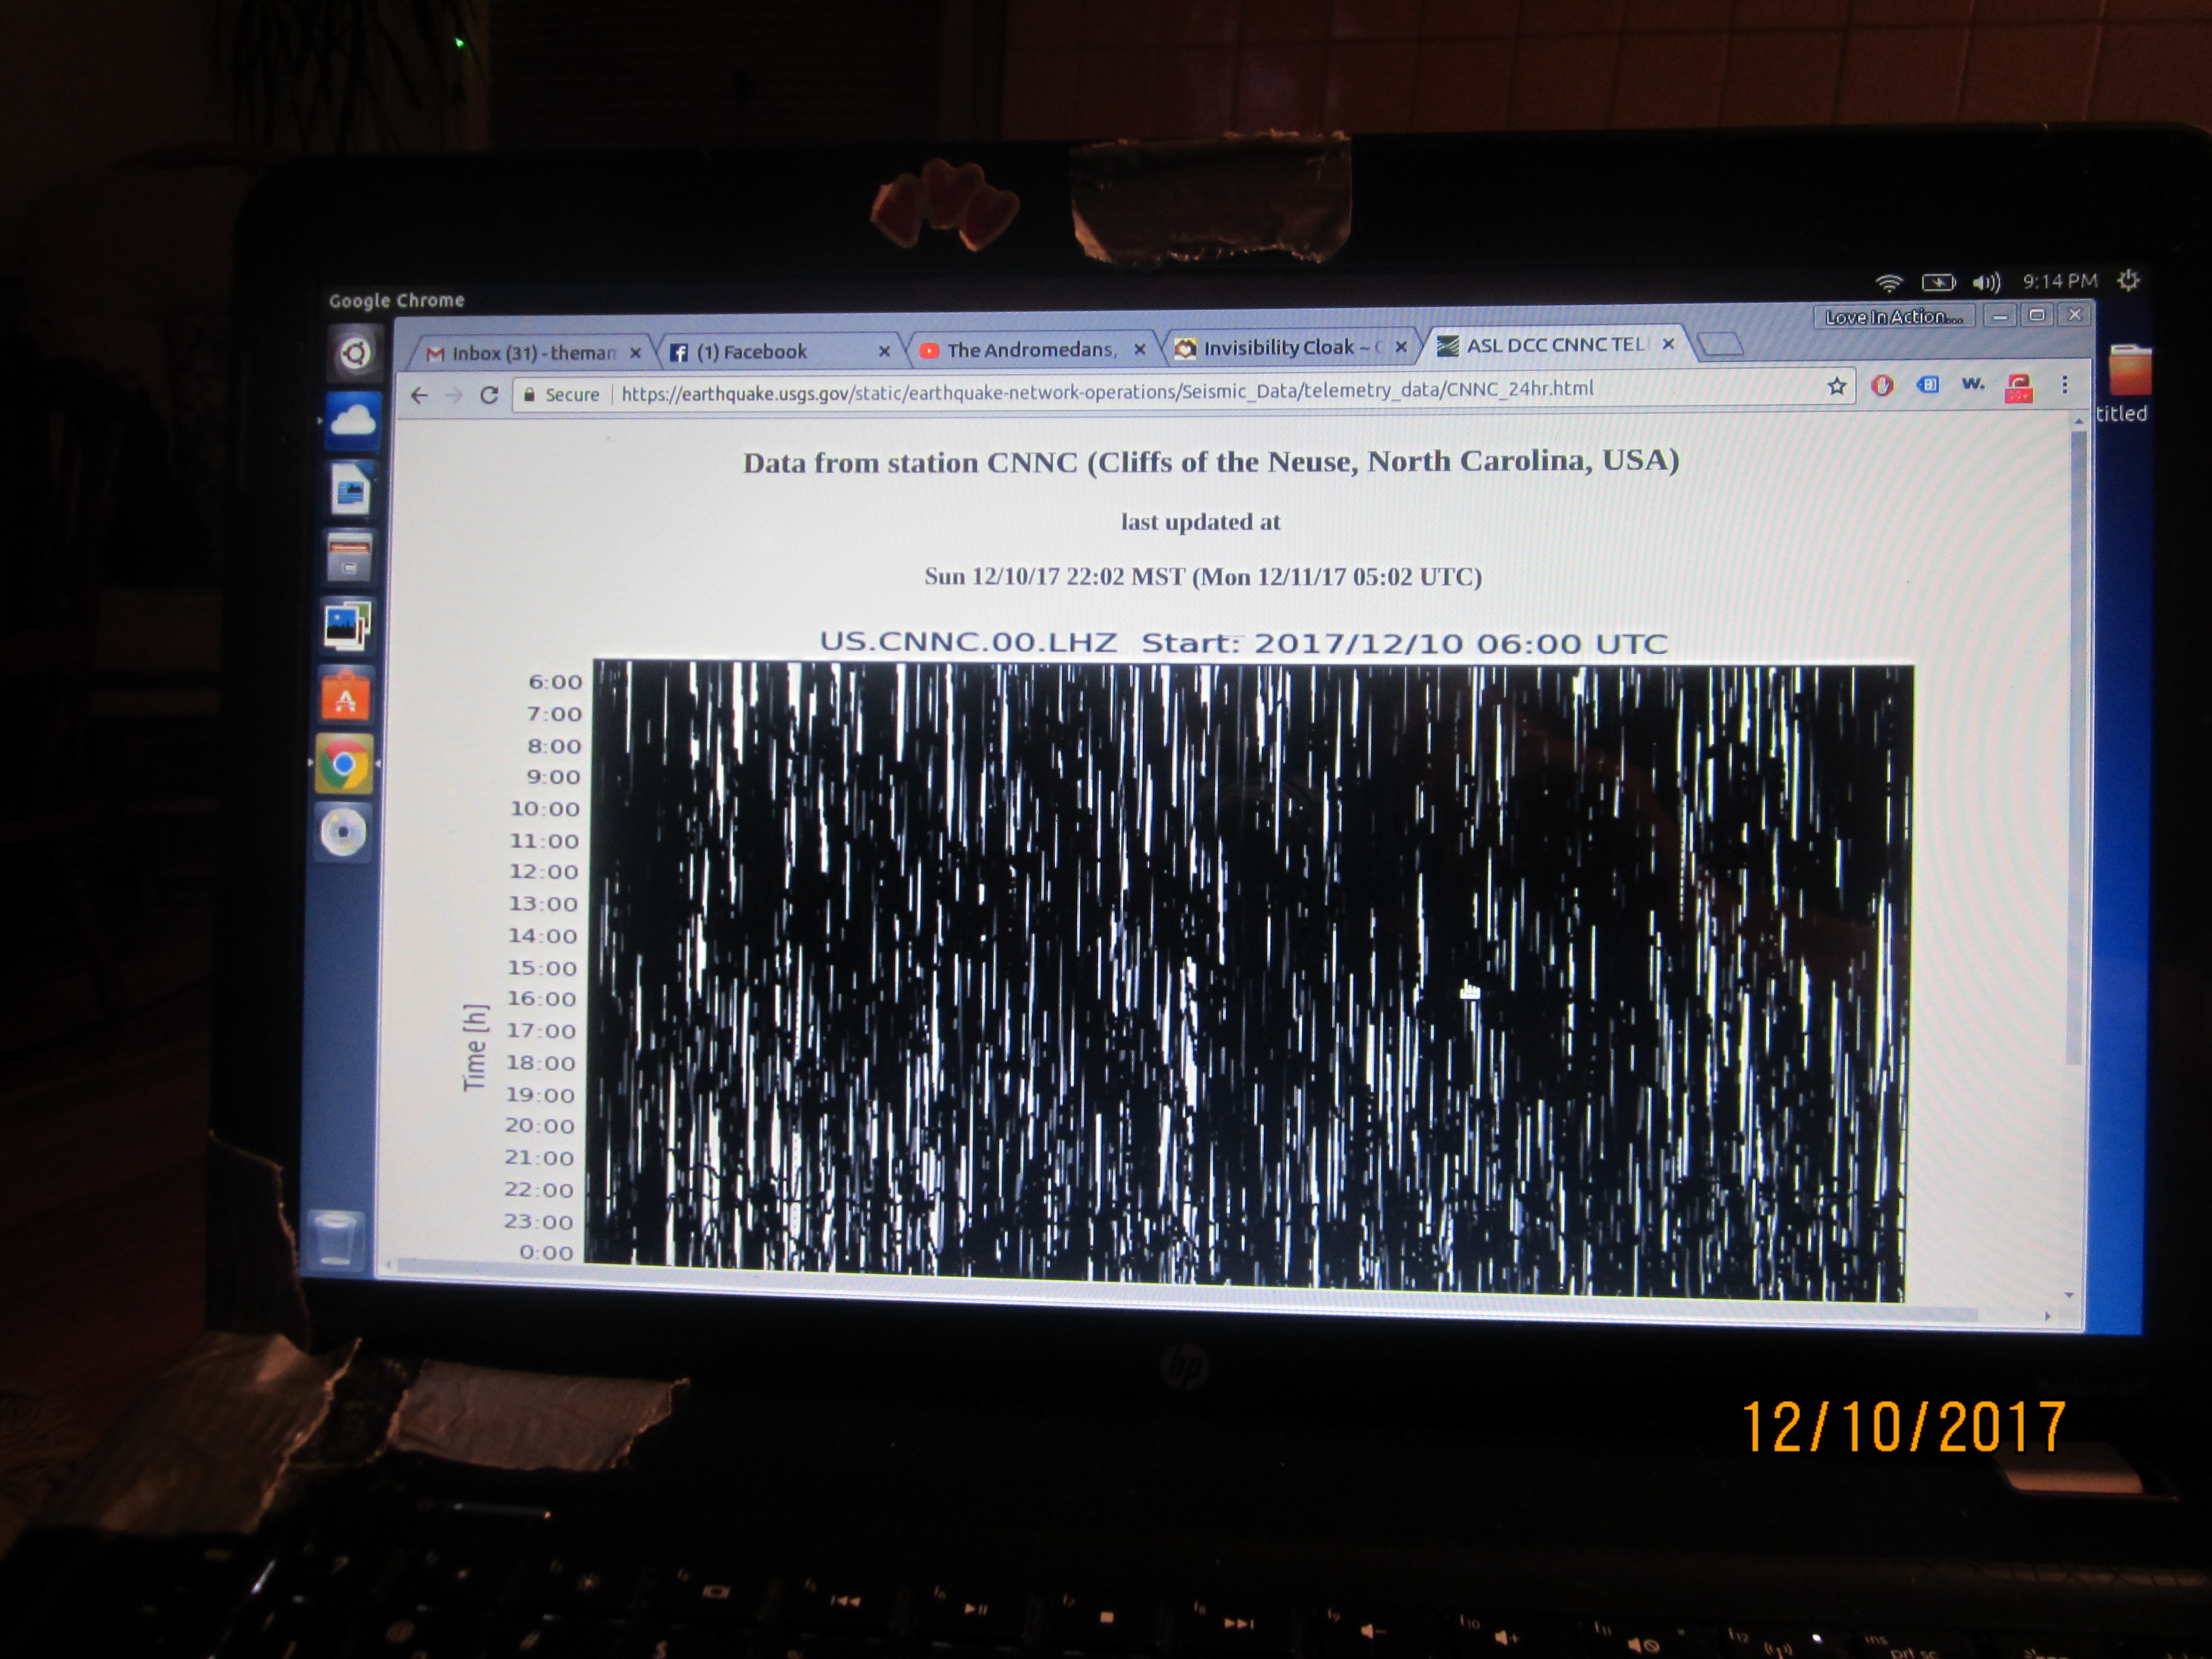2212x1659 pixels.
Task: Open Ubuntu Software Center from dock
Action: 345,697
